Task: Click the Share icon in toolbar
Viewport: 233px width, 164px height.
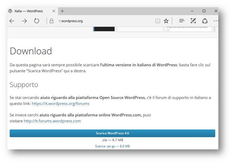Action: click(x=205, y=21)
